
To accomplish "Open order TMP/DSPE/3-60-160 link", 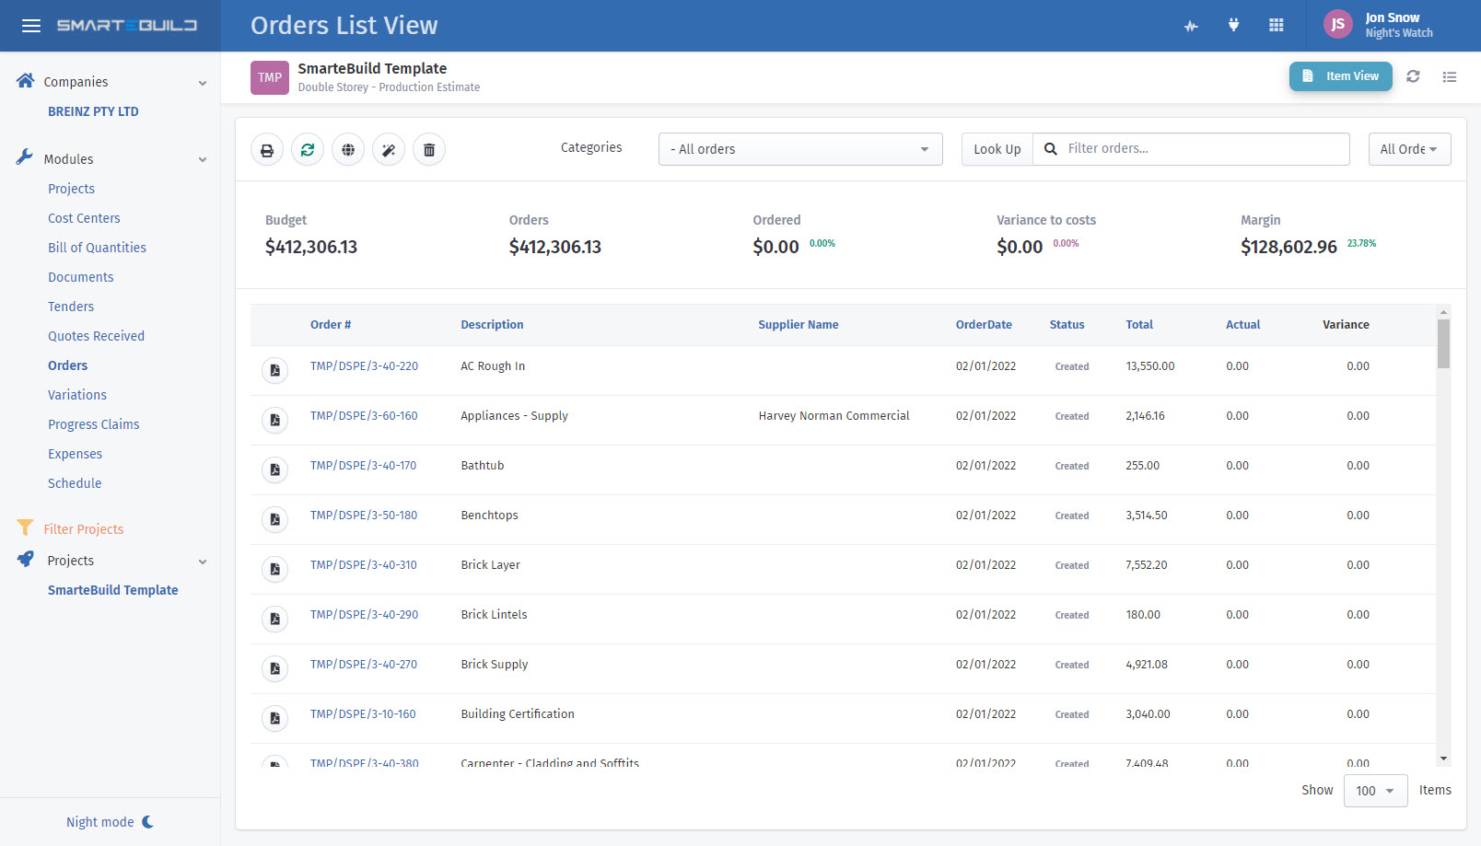I will click(364, 416).
